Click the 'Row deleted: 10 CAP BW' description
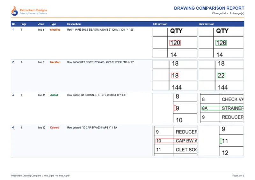The width and height of the screenshot is (255, 180). (92, 127)
